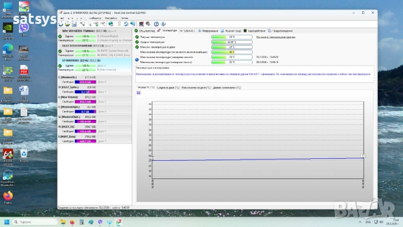Image resolution: width=403 pixels, height=227 pixels.
Task: Open the Общ преглед (Overview) tab
Action: pyautogui.click(x=145, y=31)
